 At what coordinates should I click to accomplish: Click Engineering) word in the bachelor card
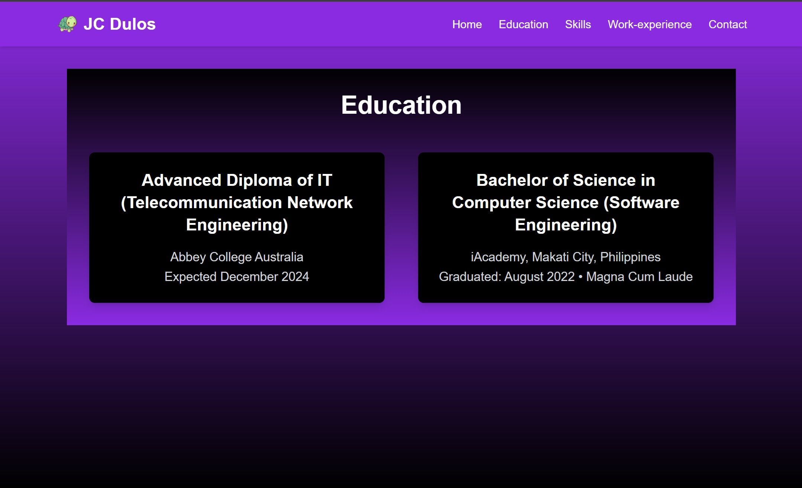coord(565,225)
